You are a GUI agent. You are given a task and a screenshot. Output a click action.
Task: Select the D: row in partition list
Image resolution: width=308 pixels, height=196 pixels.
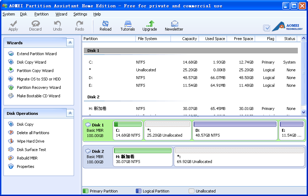pyautogui.click(x=191, y=78)
